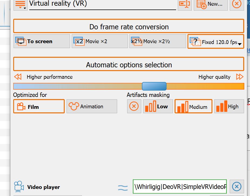This screenshot has width=250, height=196.
Task: Clear the video player filter with X
Action: click(236, 187)
